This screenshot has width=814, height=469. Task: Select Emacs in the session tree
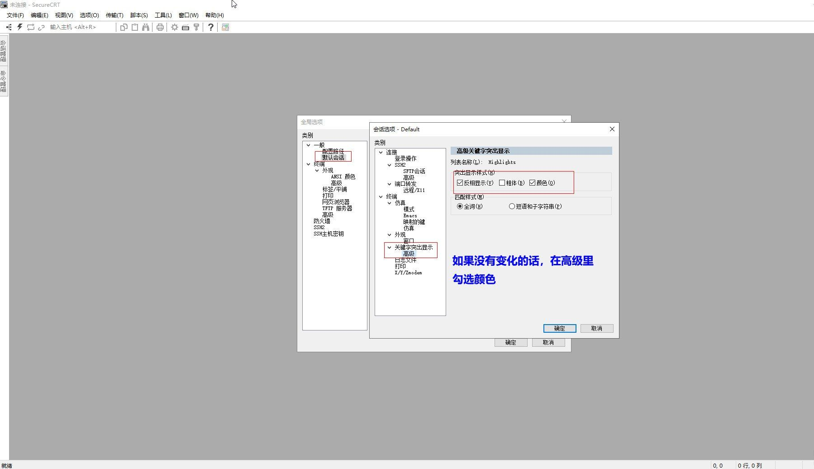(410, 216)
